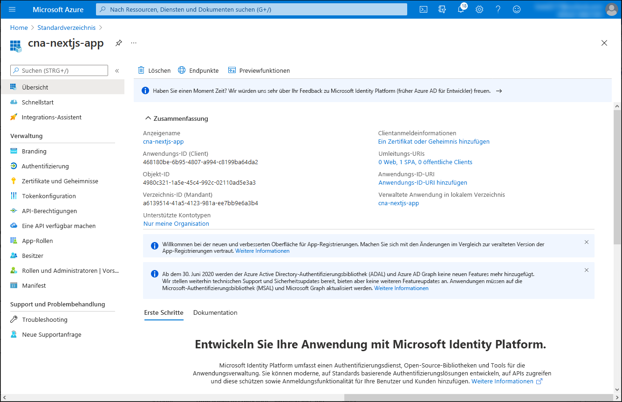Click the vertical scrollbar of the content pane
This screenshot has width=622, height=402.
point(617,177)
